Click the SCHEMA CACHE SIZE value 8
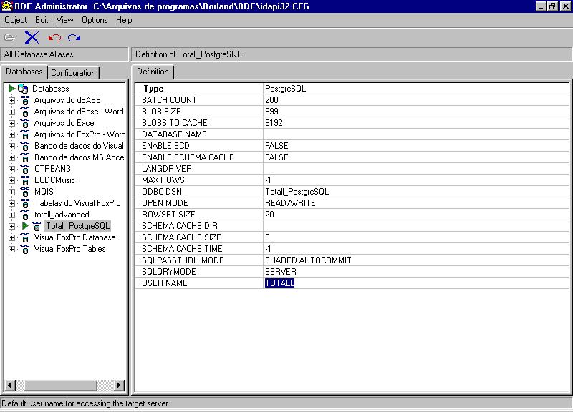Screen dimensions: 573x412 click(x=267, y=237)
